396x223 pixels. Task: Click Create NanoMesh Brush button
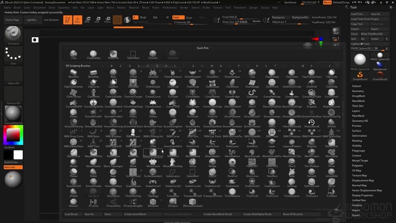click(x=221, y=214)
